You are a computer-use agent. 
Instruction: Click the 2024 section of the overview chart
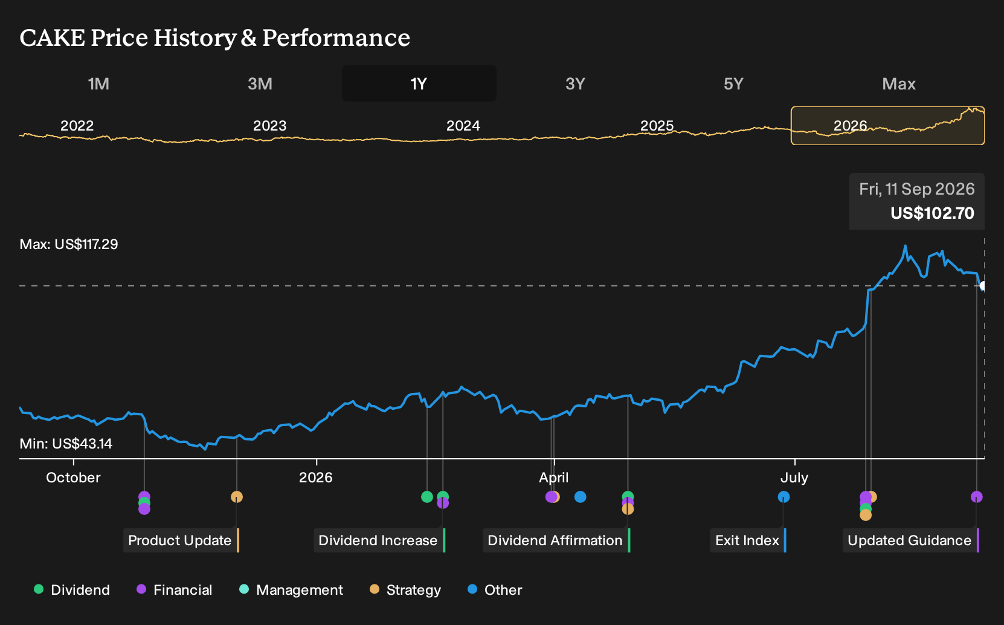[x=463, y=126]
